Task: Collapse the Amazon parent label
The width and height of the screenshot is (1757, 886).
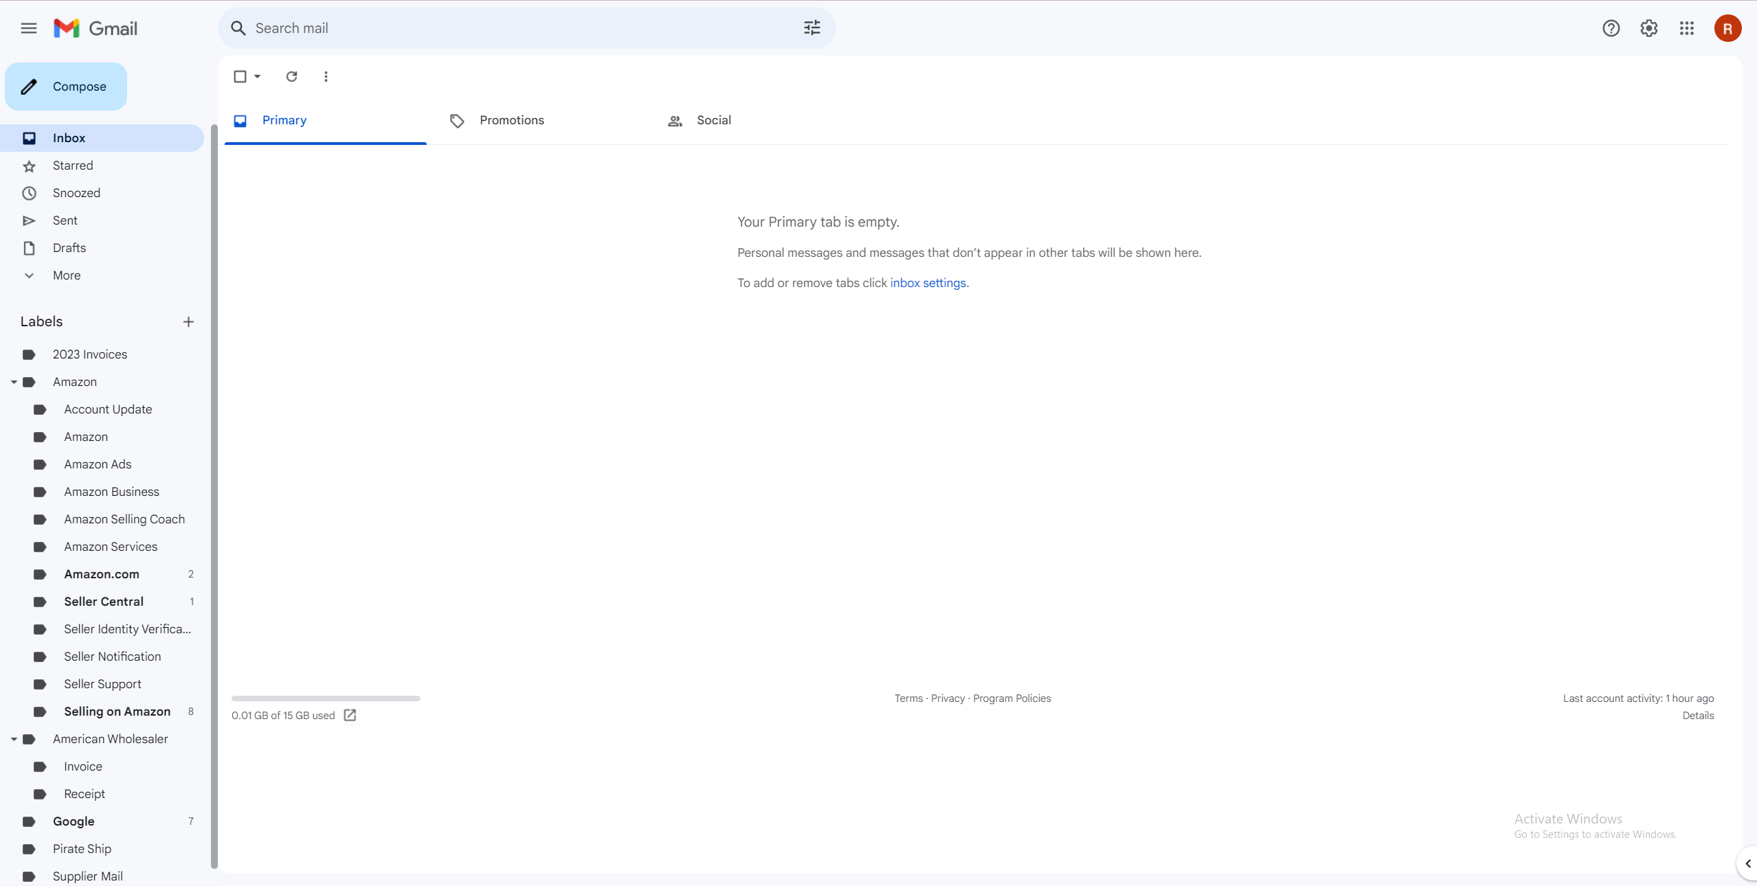Action: click(14, 382)
